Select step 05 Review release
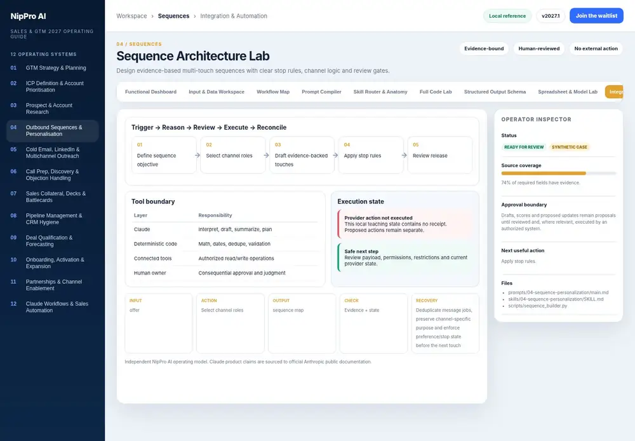Screen dimensions: 635x441 (440, 155)
